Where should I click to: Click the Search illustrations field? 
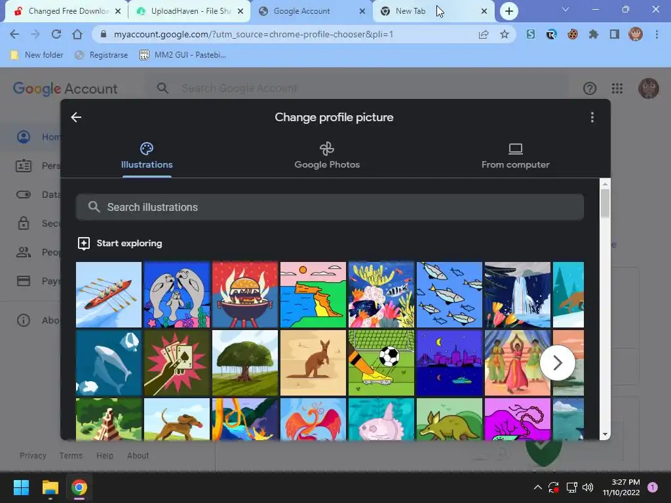[x=330, y=207]
